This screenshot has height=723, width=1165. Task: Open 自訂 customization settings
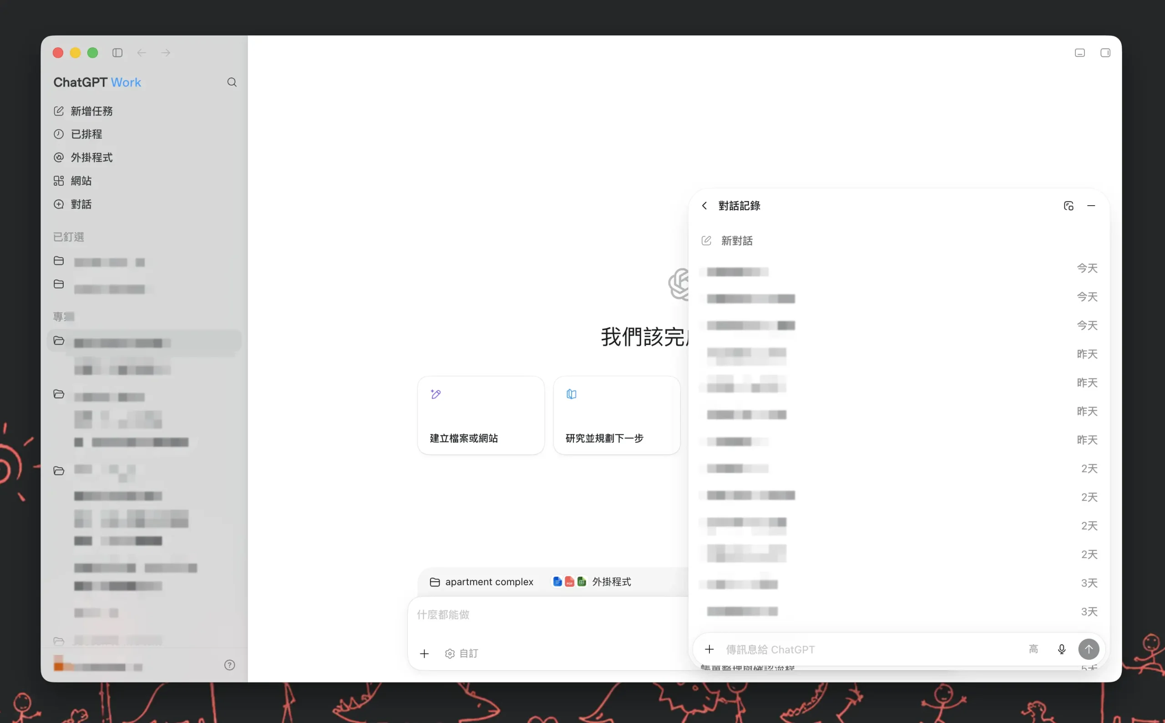[x=461, y=653]
